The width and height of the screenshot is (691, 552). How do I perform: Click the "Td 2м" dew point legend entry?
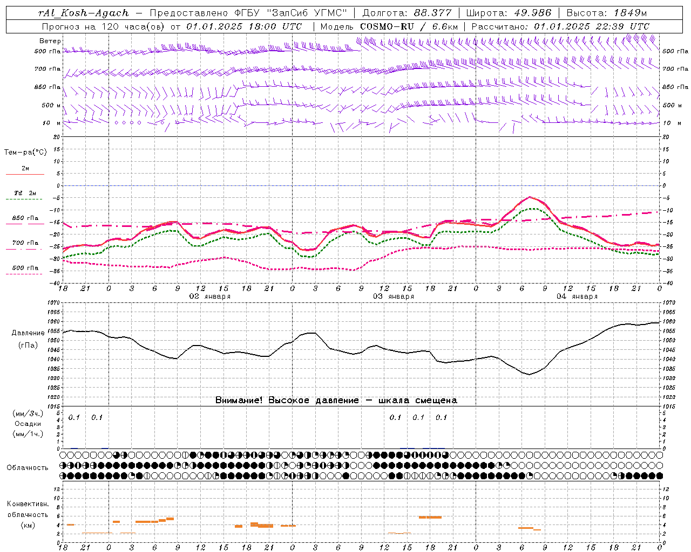[25, 193]
